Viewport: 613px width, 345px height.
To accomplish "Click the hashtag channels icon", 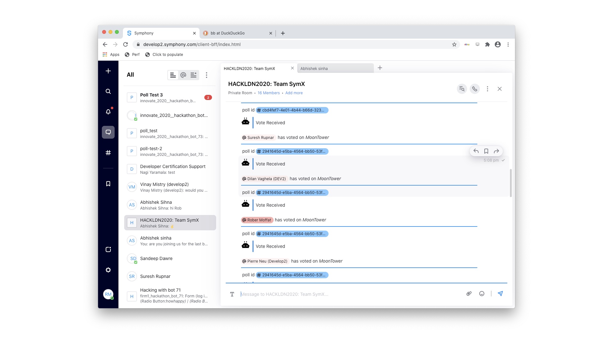I will click(109, 152).
